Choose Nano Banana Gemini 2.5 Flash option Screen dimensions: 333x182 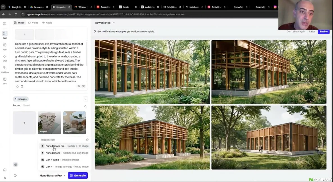53,153
